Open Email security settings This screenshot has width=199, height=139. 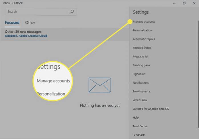141,92
